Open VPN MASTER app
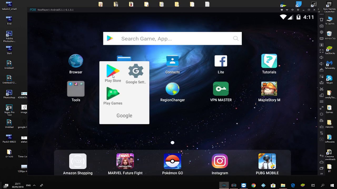 pos(221,92)
